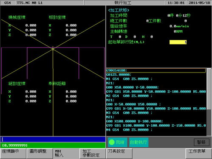Click the 0.0mm/min feed rate value
Image resolution: width=212 pixels, height=159 pixels.
179,26
